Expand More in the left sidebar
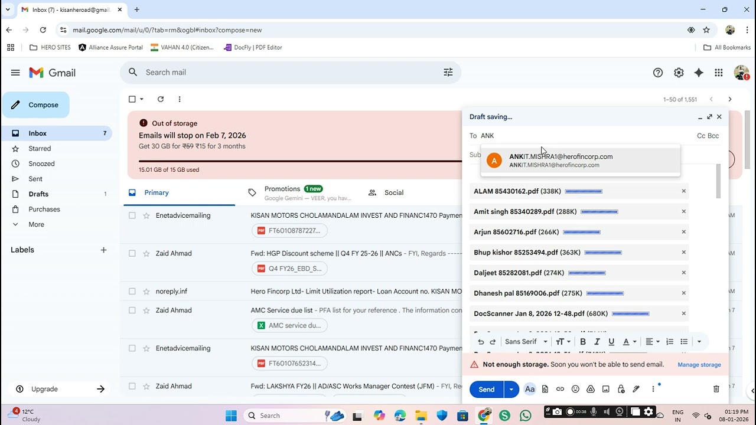The width and height of the screenshot is (756, 425). click(x=36, y=224)
